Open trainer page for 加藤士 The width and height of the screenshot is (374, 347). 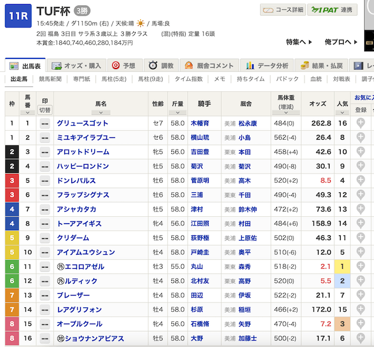coord(248,338)
